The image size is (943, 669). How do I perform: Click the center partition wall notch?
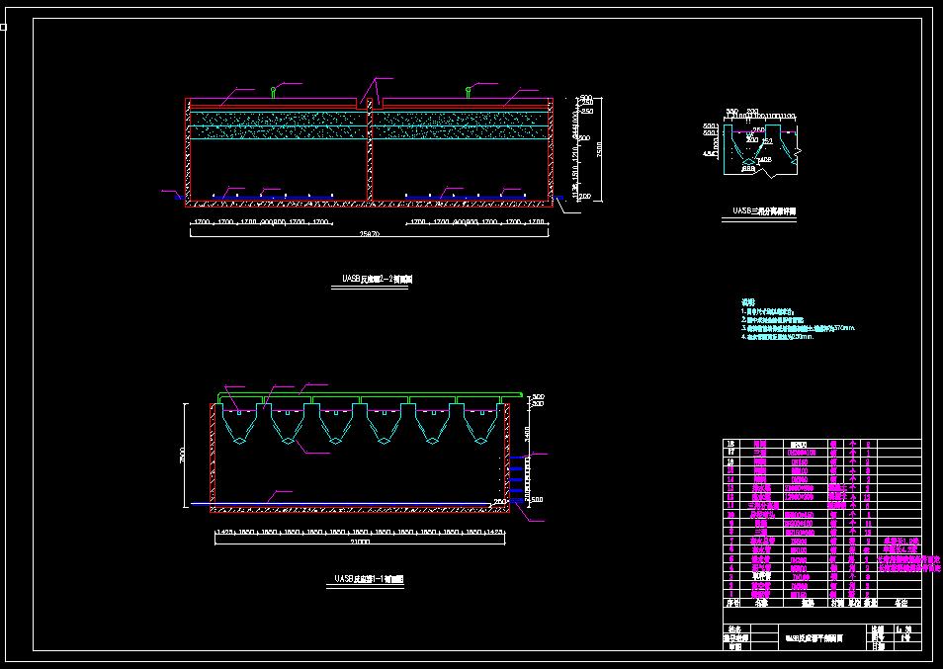pos(369,101)
